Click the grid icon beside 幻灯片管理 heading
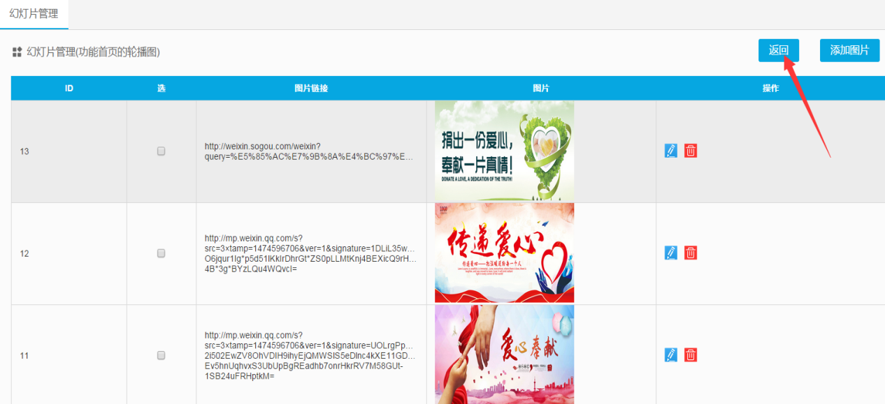 (17, 52)
